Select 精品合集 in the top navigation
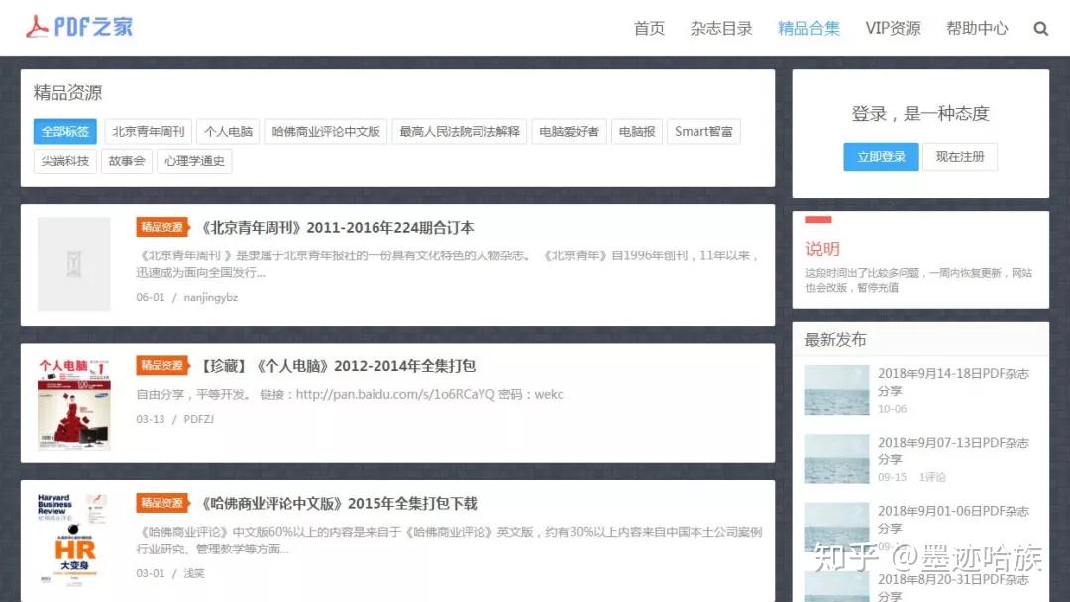1070x602 pixels. [x=808, y=28]
